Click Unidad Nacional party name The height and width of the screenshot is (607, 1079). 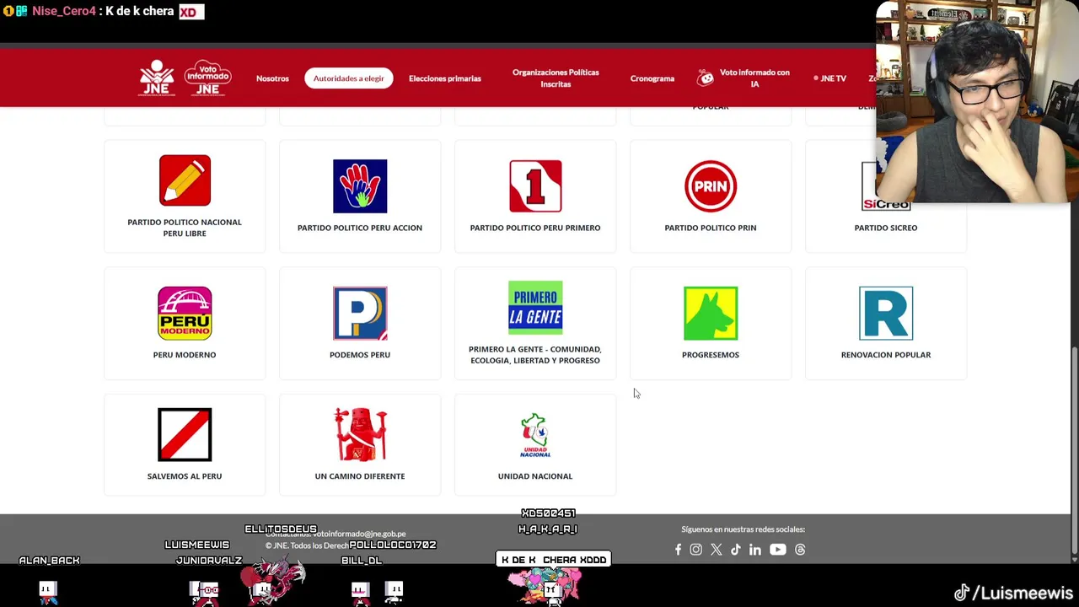point(535,476)
